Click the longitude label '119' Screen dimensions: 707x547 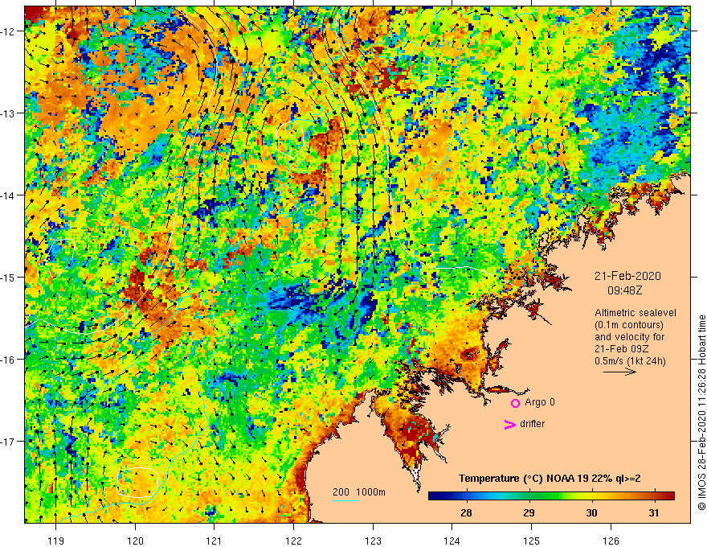click(x=56, y=541)
